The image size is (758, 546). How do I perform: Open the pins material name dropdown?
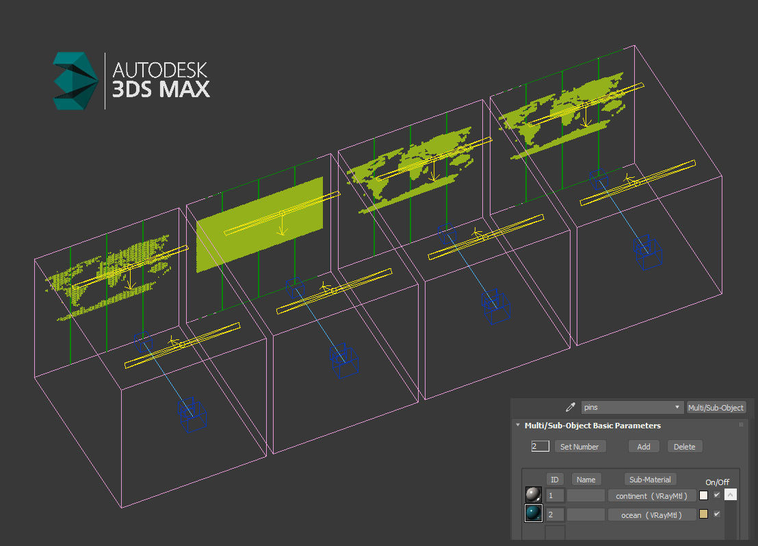point(632,407)
